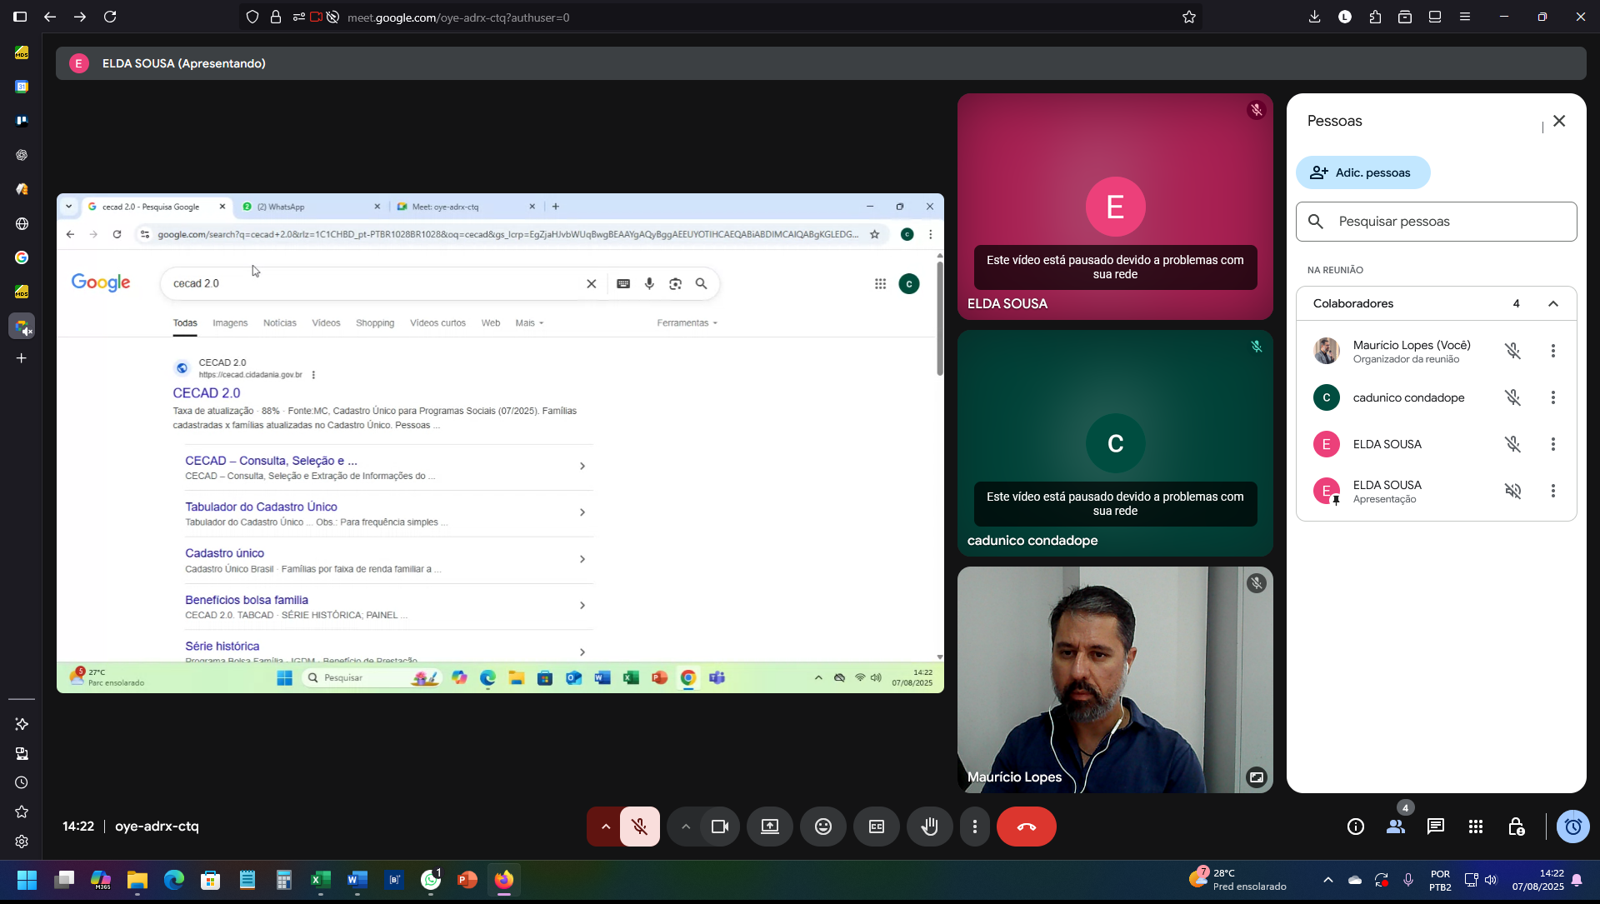
Task: Open Excel from the Windows taskbar
Action: 321,880
